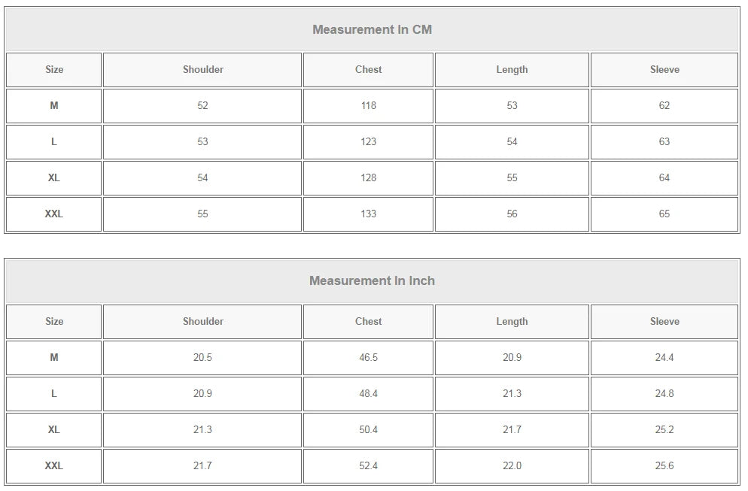Click size XL row label in Inch table
748x491 pixels.
tap(53, 430)
